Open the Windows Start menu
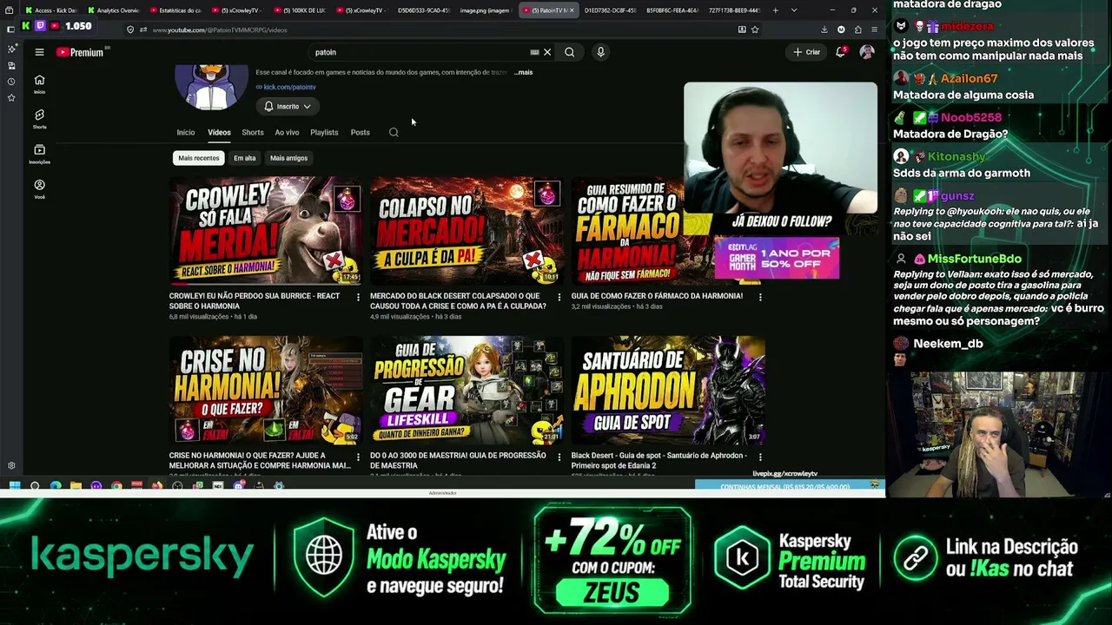The width and height of the screenshot is (1112, 625). pyautogui.click(x=14, y=486)
